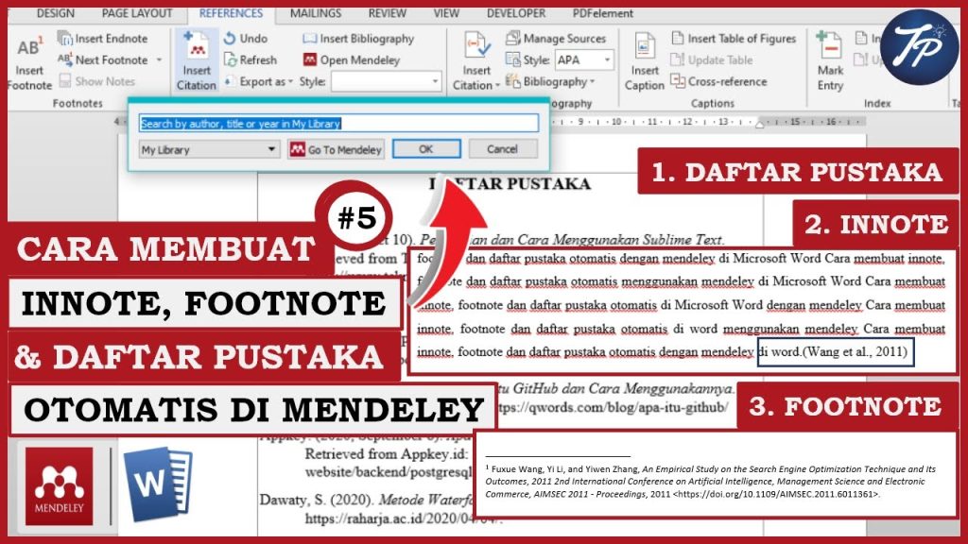The width and height of the screenshot is (968, 544).
Task: Click Insert Endnote
Action: pyautogui.click(x=102, y=38)
